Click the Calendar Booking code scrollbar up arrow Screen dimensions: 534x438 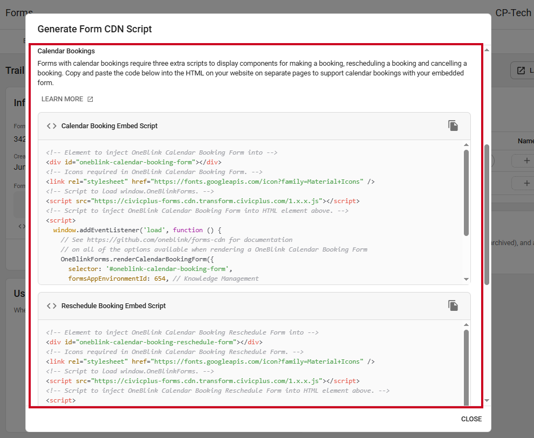tap(466, 145)
